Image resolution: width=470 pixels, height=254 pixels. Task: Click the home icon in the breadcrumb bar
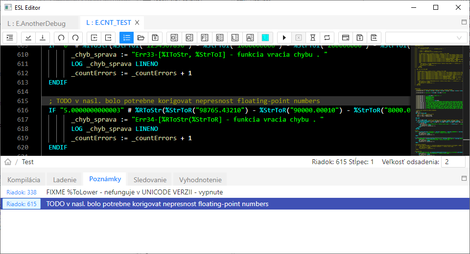(x=8, y=162)
